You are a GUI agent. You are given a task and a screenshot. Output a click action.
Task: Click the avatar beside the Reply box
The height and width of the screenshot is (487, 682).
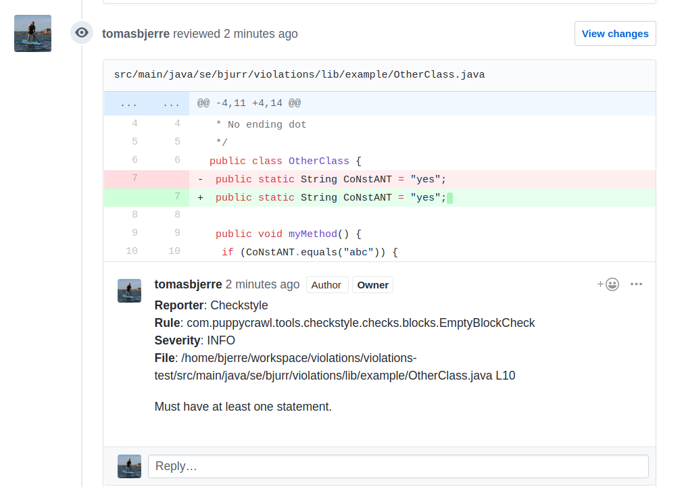[129, 466]
